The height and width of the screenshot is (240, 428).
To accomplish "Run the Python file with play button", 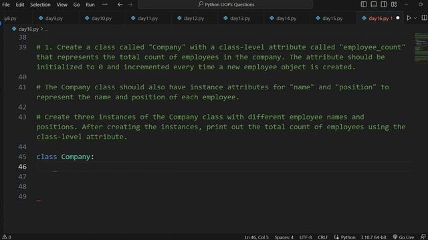I will click(409, 18).
